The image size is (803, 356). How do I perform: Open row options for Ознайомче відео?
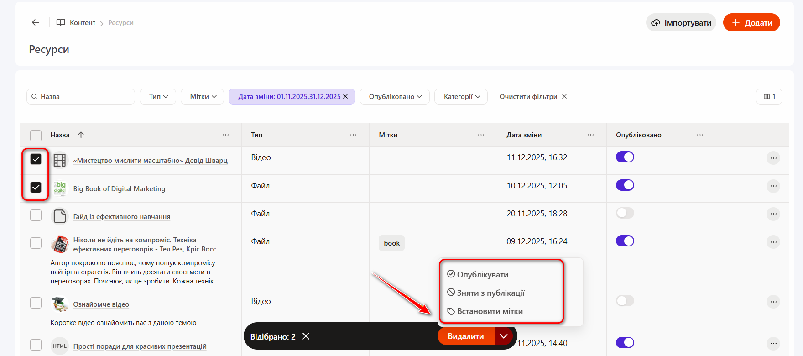pyautogui.click(x=773, y=302)
